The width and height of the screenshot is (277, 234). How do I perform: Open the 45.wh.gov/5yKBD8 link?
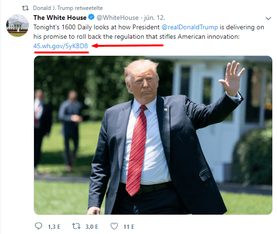60,46
